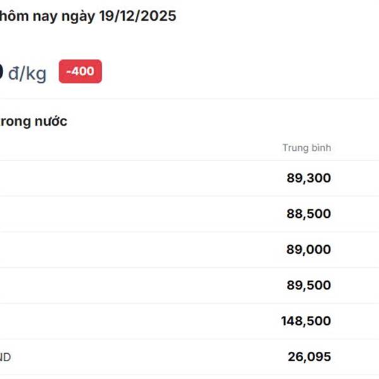Select the 89,300 average price value
This screenshot has width=379, height=379.
(308, 178)
